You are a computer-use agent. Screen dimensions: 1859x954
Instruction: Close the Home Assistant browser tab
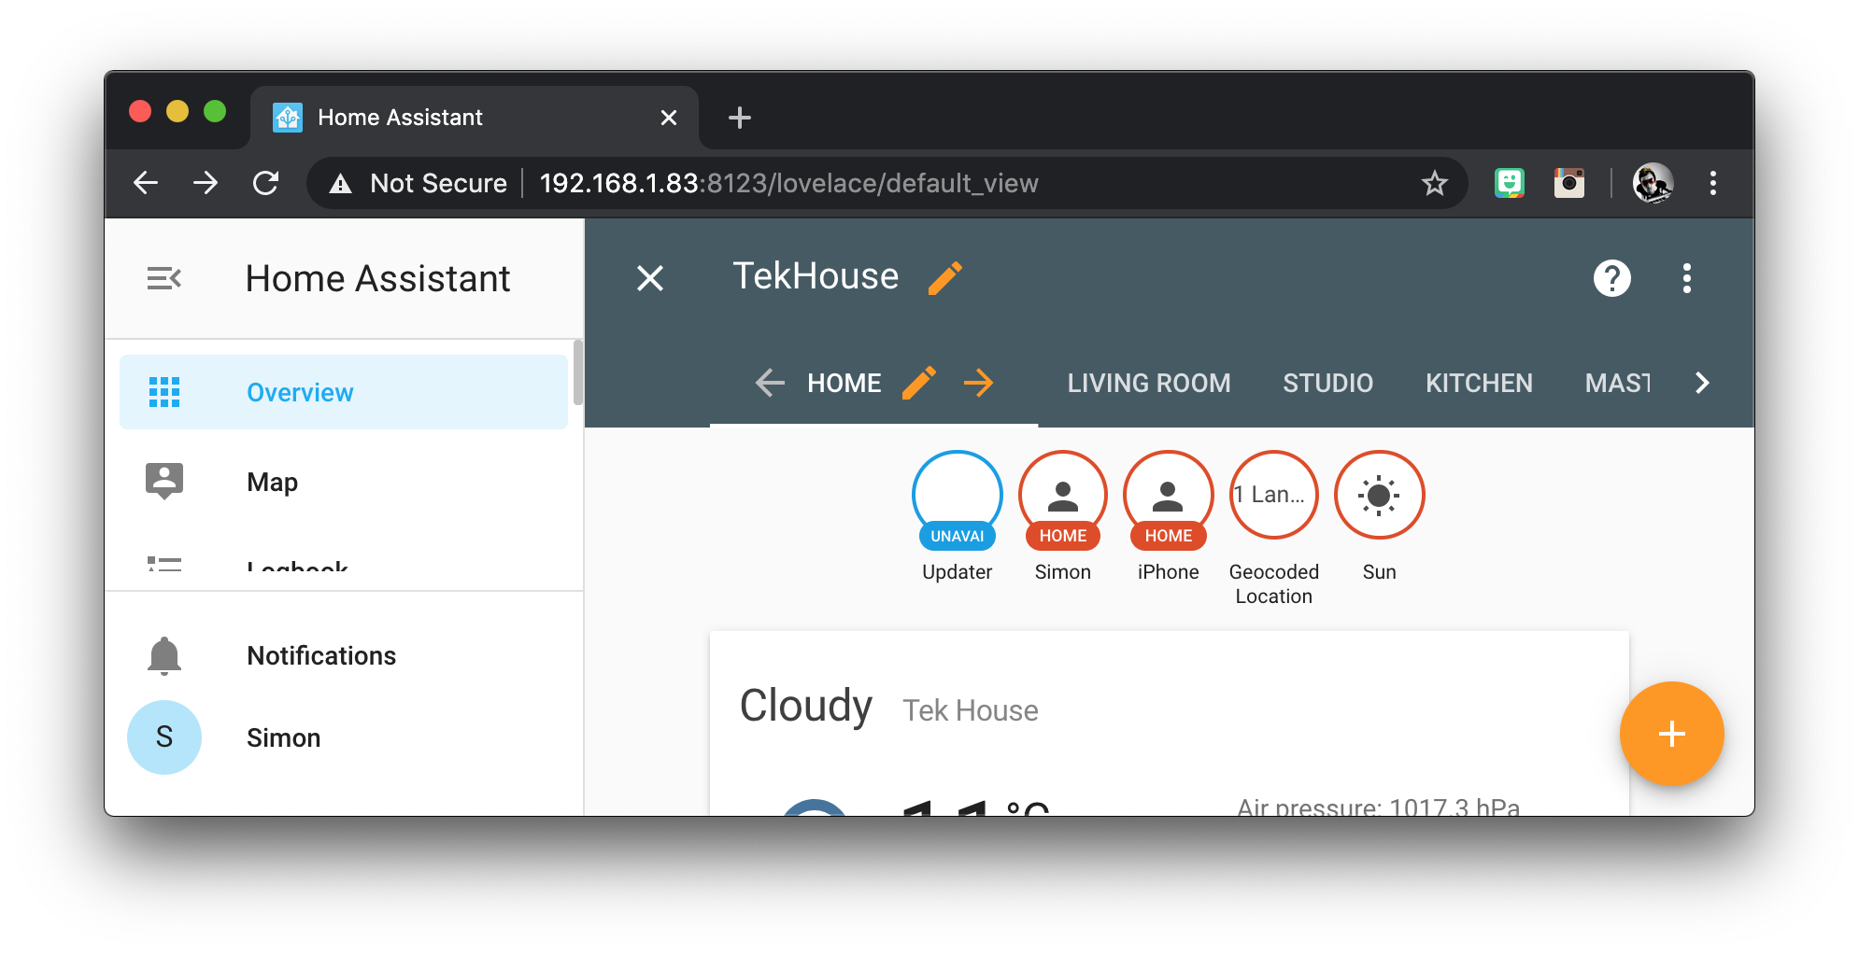pyautogui.click(x=669, y=118)
